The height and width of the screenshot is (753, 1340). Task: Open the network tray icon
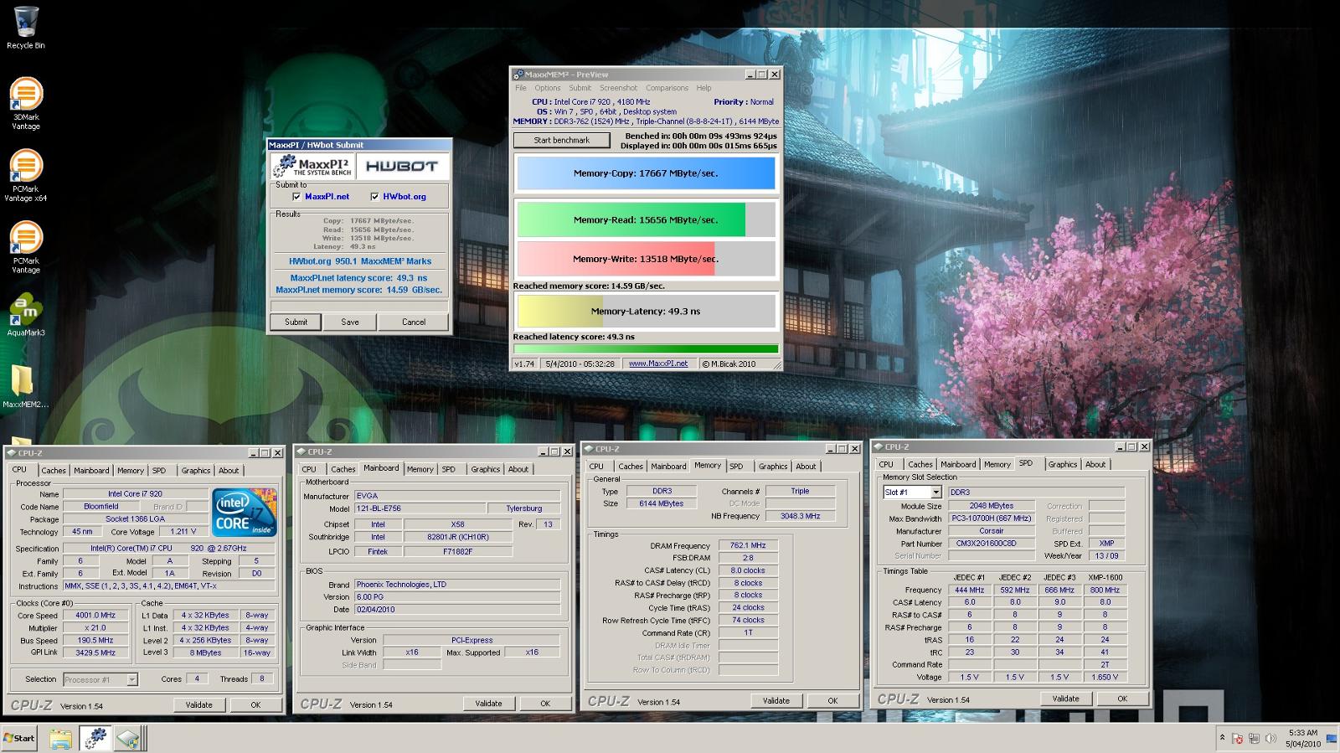[1255, 739]
